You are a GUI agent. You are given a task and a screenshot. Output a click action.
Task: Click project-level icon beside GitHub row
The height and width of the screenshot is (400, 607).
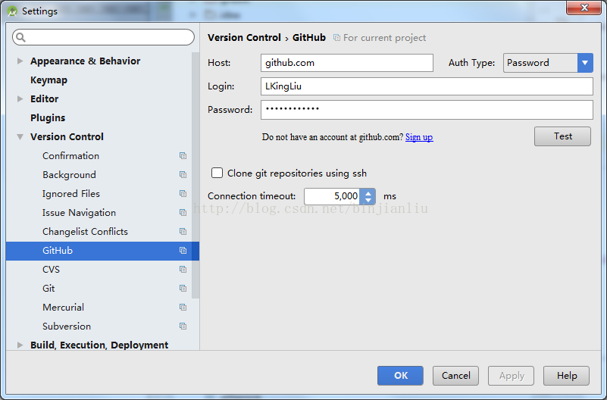tap(183, 250)
